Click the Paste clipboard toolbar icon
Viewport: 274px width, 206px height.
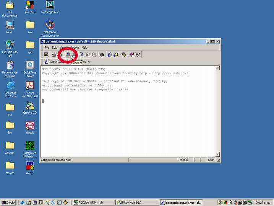coord(88,54)
